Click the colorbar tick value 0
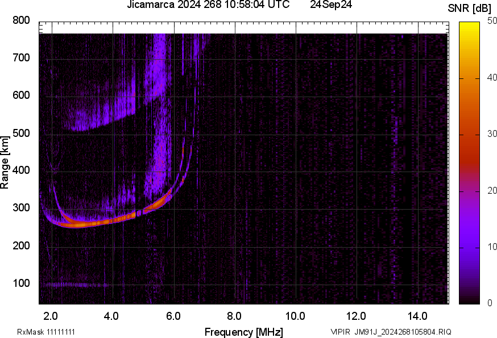497x338 pixels. [x=490, y=303]
